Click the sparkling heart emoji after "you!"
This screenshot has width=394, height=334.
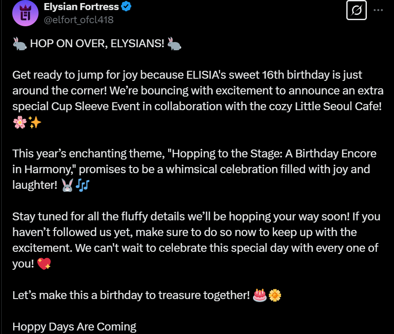[44, 264]
